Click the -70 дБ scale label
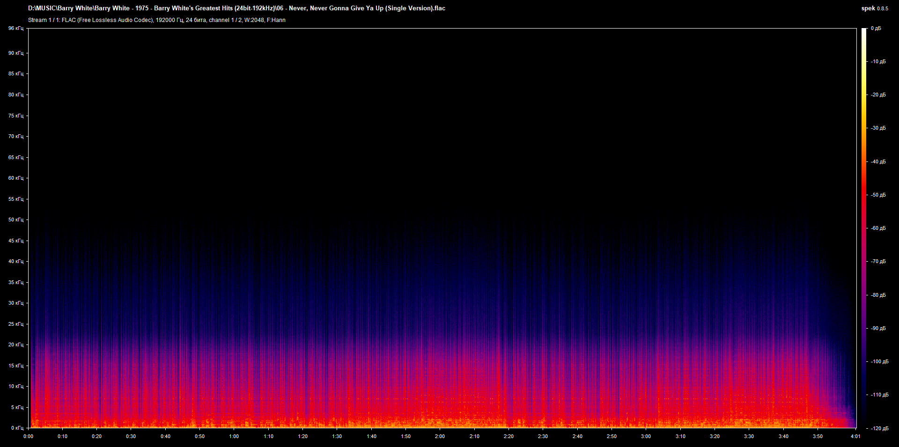 click(877, 261)
